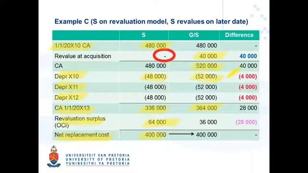Image resolution: width=308 pixels, height=173 pixels.
Task: Click the 'Difference' column header
Action: pyautogui.click(x=239, y=35)
